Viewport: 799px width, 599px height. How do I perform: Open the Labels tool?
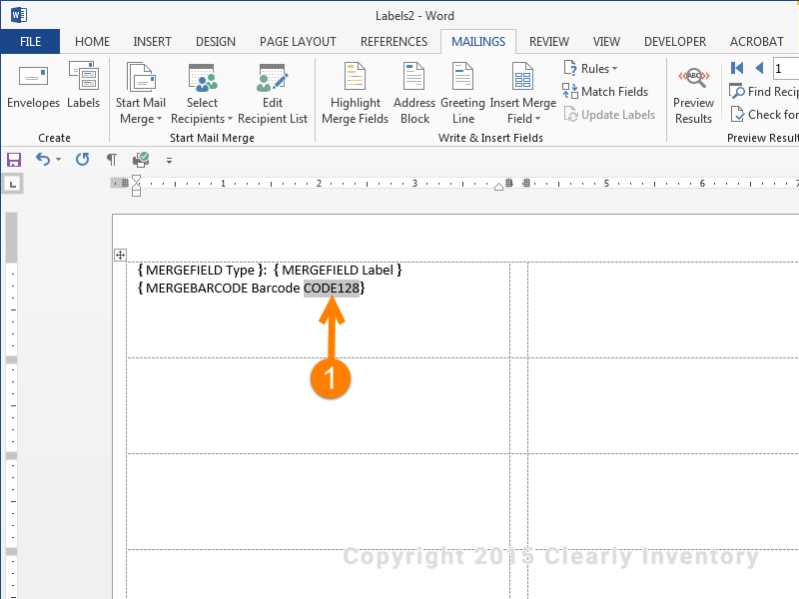[x=84, y=85]
